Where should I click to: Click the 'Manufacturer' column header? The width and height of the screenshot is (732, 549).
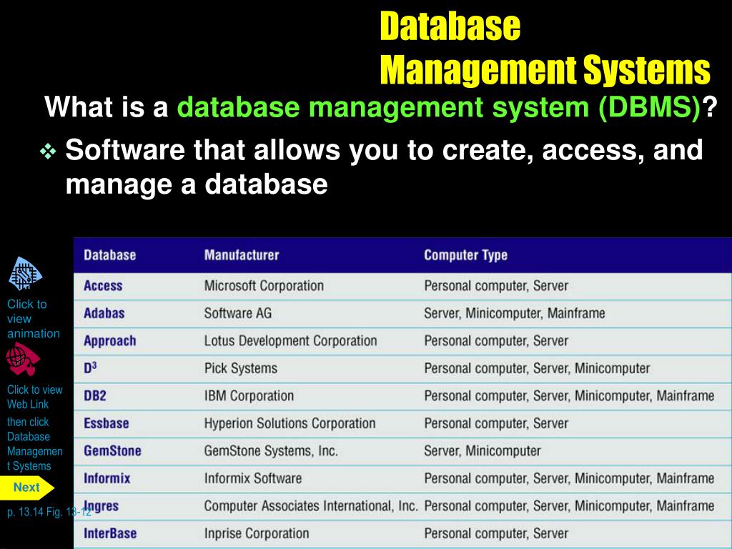(x=242, y=255)
